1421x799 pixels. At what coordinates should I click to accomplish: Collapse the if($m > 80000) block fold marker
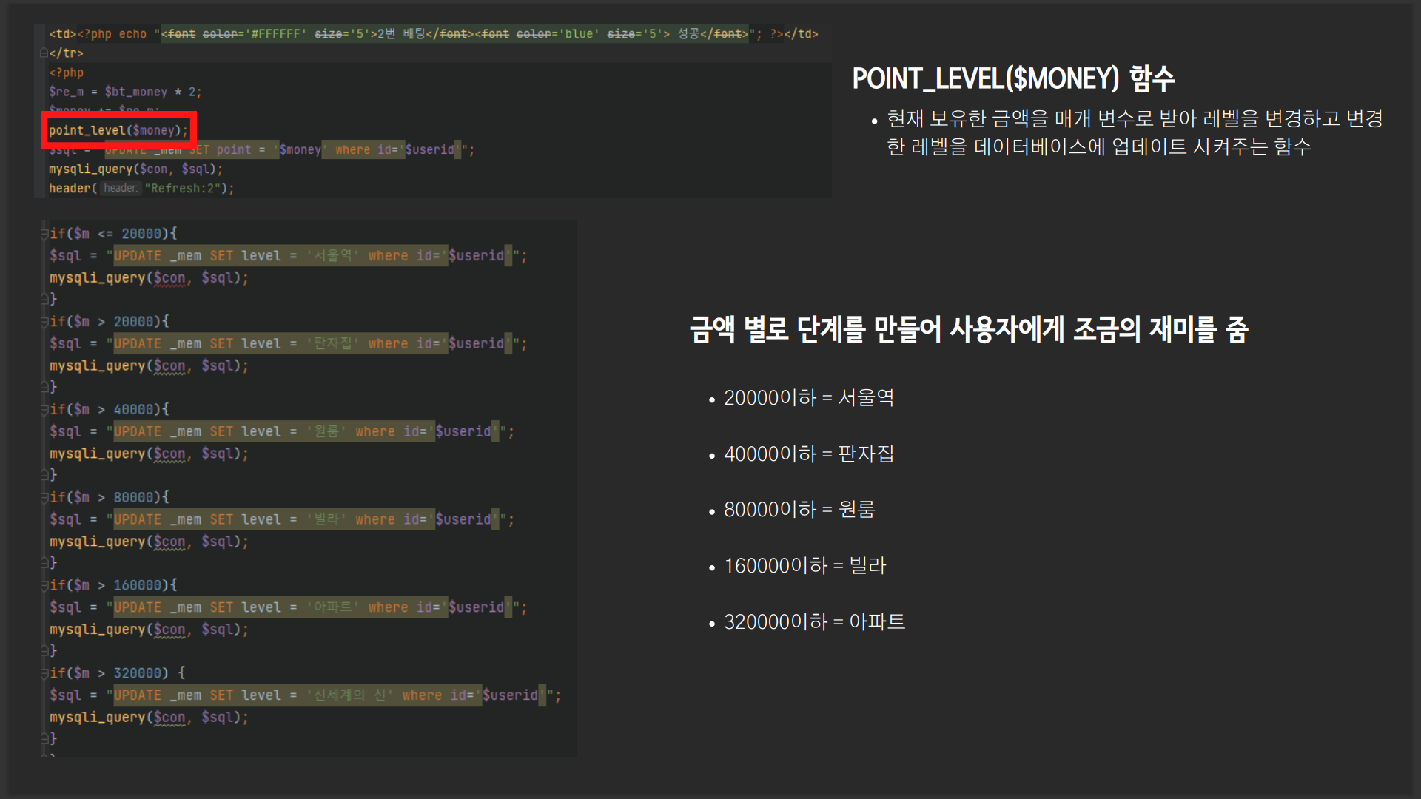[x=44, y=498]
